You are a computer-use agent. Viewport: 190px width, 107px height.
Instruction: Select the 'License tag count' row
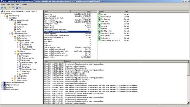click(x=67, y=34)
